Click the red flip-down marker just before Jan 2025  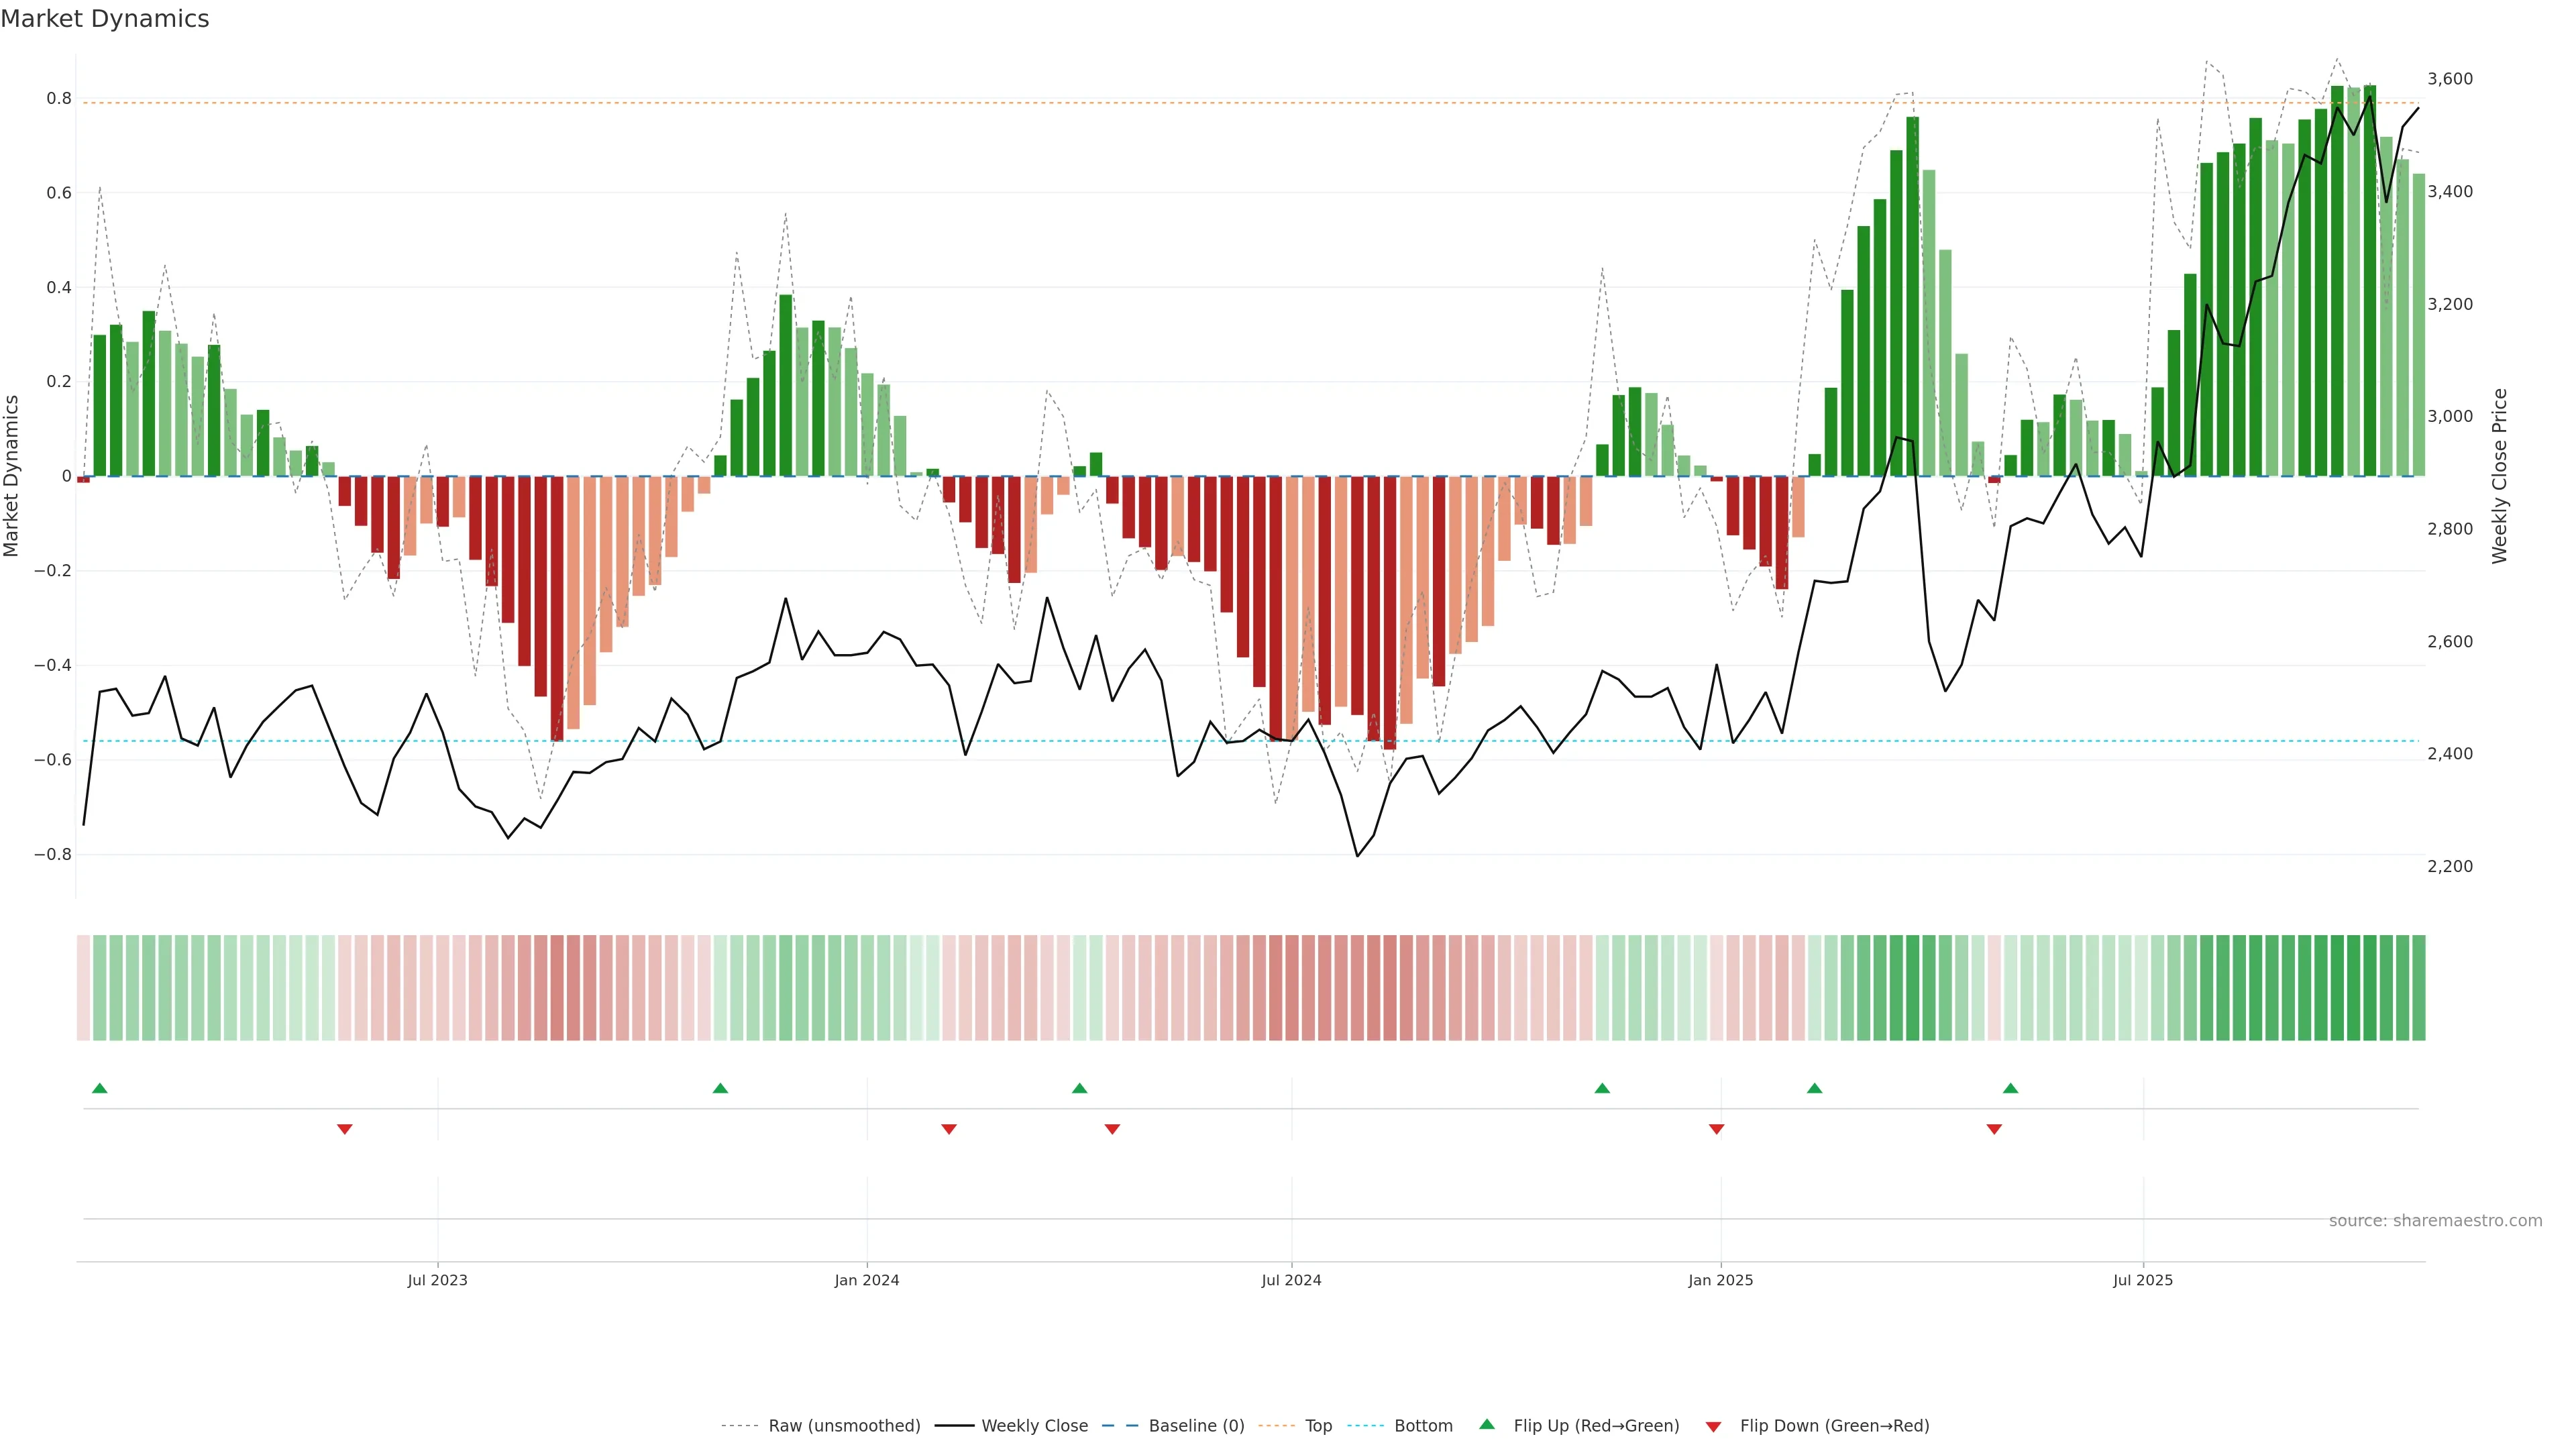(1717, 1129)
